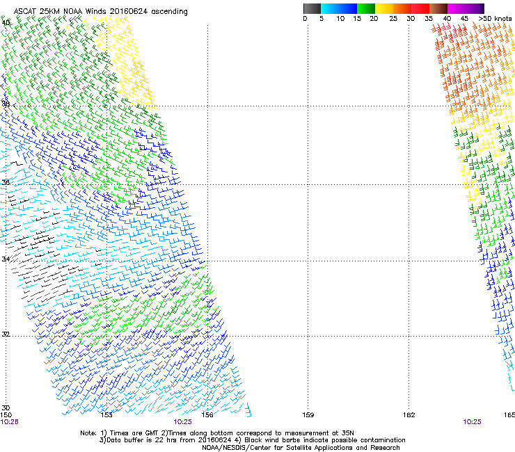This screenshot has height=452, width=515.
Task: Click the legend tick label '10'
Action: click(x=340, y=19)
